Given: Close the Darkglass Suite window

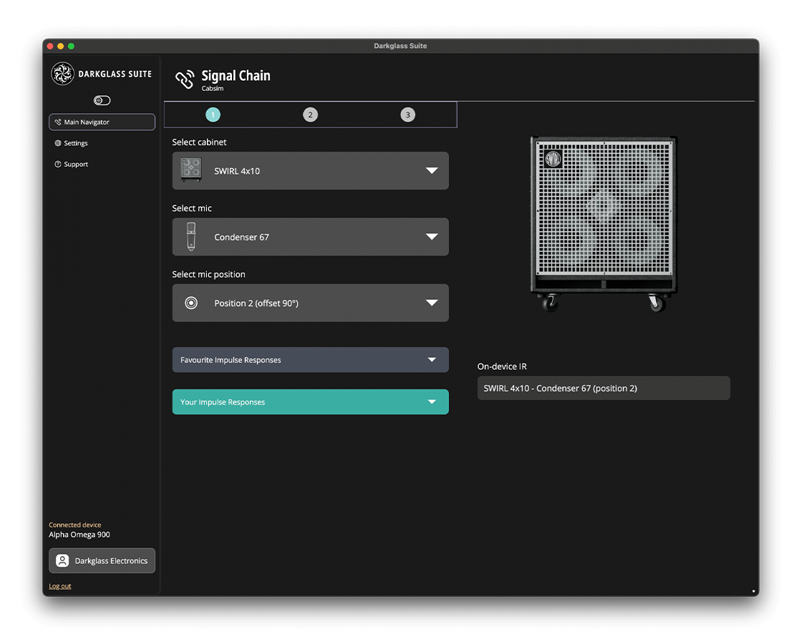Looking at the screenshot, I should (50, 46).
